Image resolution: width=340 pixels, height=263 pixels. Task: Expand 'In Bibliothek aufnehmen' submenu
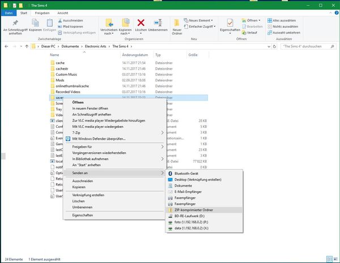coord(114,159)
